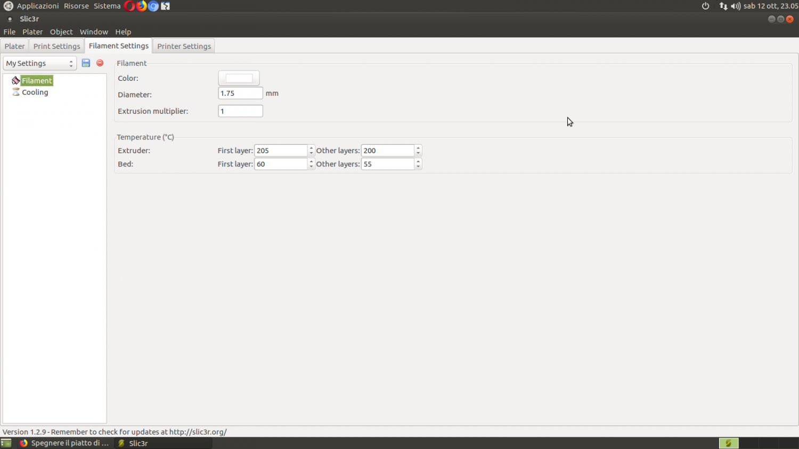Viewport: 799px width, 449px height.
Task: Select the highlighted green workspace in switcher
Action: 729,443
